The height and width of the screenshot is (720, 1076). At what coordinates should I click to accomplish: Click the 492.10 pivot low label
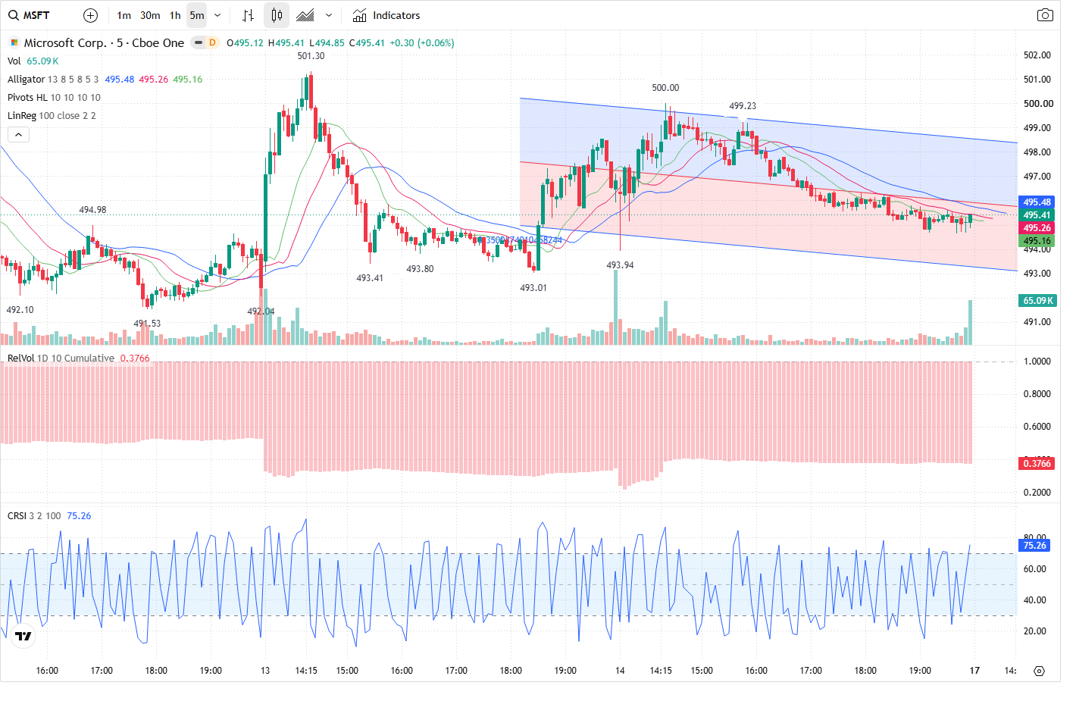[x=20, y=310]
